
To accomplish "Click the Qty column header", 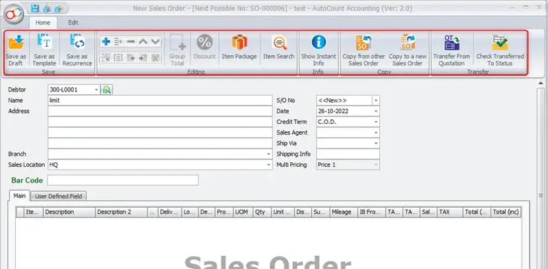I will click(x=260, y=212).
